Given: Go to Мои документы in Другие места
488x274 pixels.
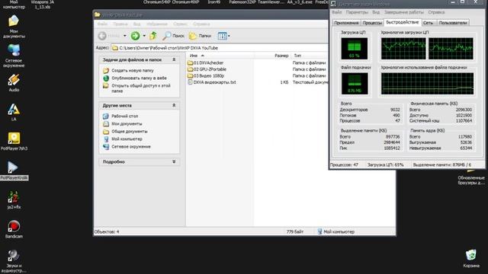Looking at the screenshot, I should (127, 123).
